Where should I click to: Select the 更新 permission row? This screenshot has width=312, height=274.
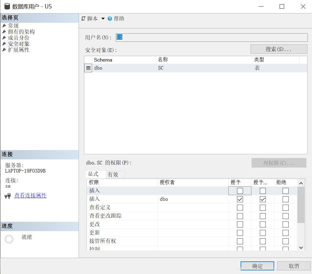192,233
